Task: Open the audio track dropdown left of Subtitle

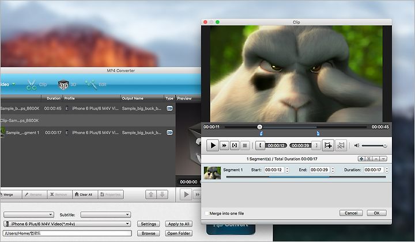Action: pyautogui.click(x=29, y=214)
